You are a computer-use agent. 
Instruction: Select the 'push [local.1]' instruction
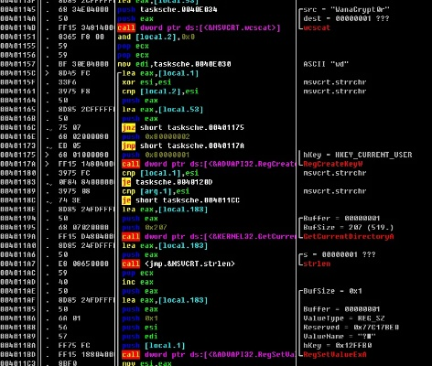(x=154, y=346)
